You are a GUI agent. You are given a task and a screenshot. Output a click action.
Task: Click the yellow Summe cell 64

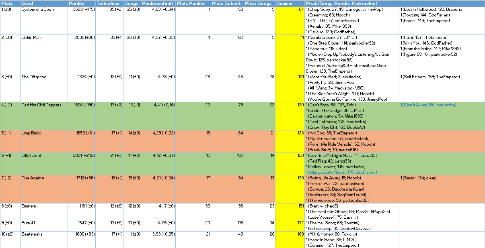click(290, 20)
